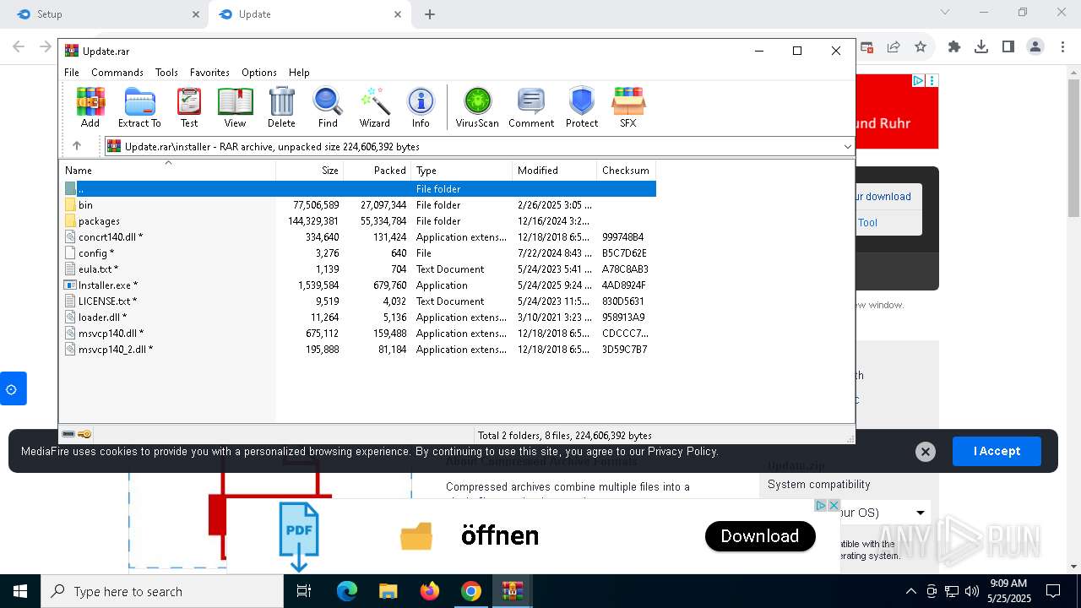
Task: Sort by Packed column header
Action: pyautogui.click(x=378, y=170)
